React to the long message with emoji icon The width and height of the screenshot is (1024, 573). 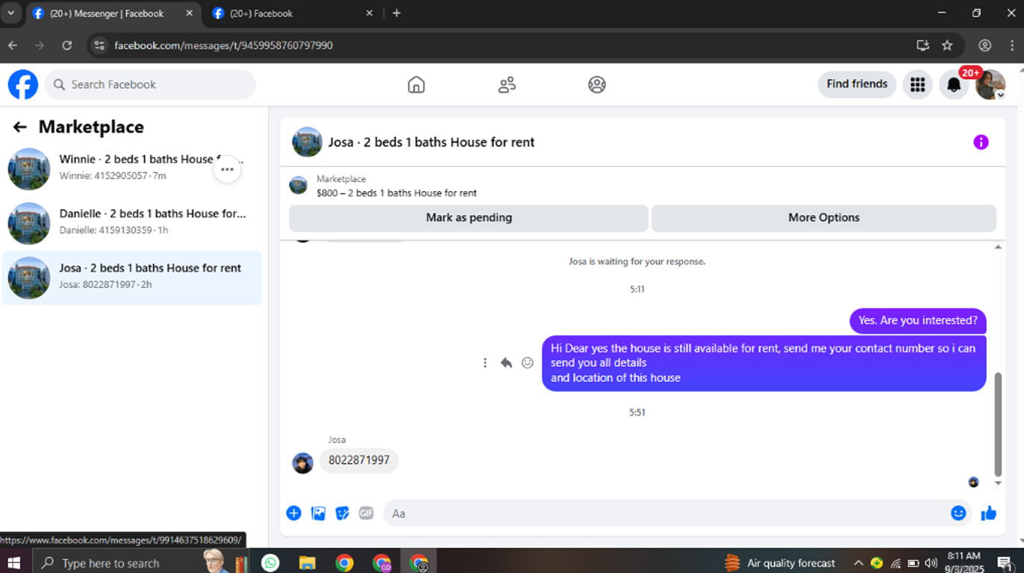click(528, 363)
